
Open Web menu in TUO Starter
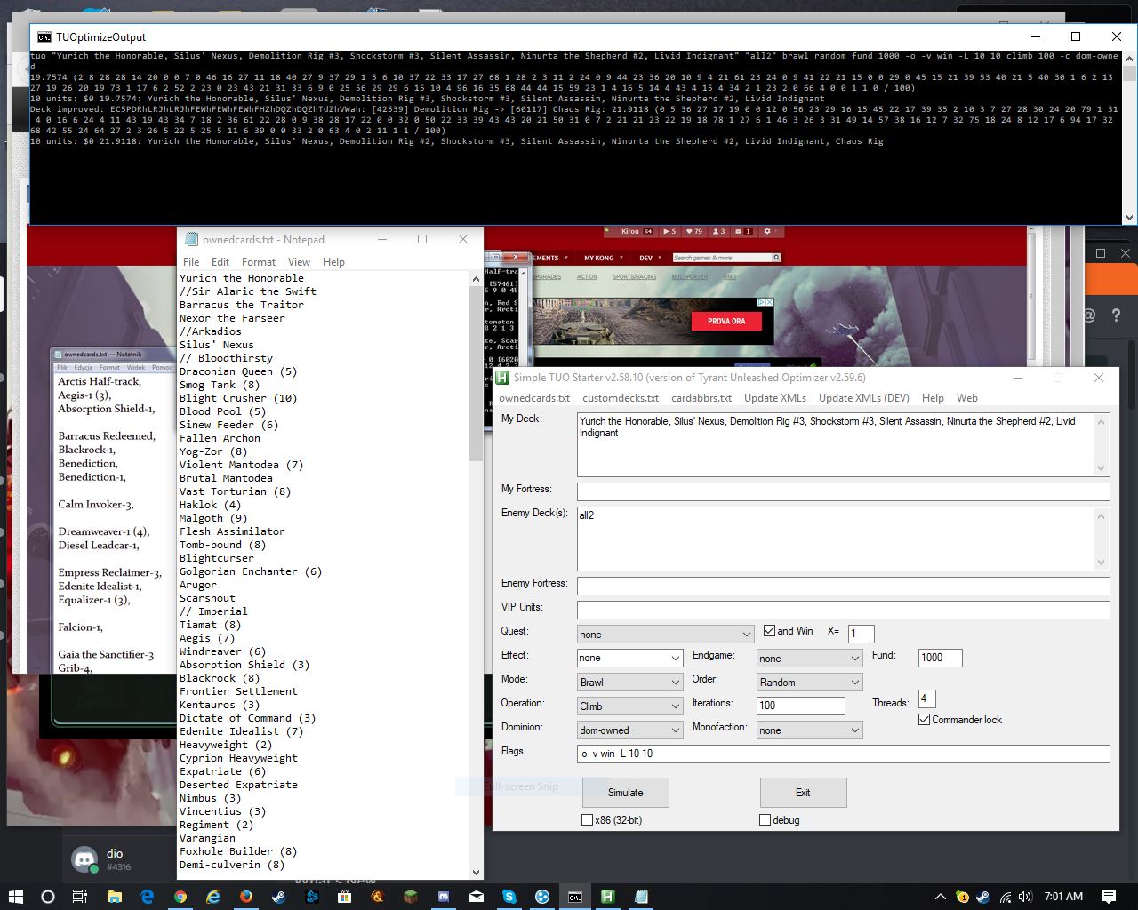(967, 398)
